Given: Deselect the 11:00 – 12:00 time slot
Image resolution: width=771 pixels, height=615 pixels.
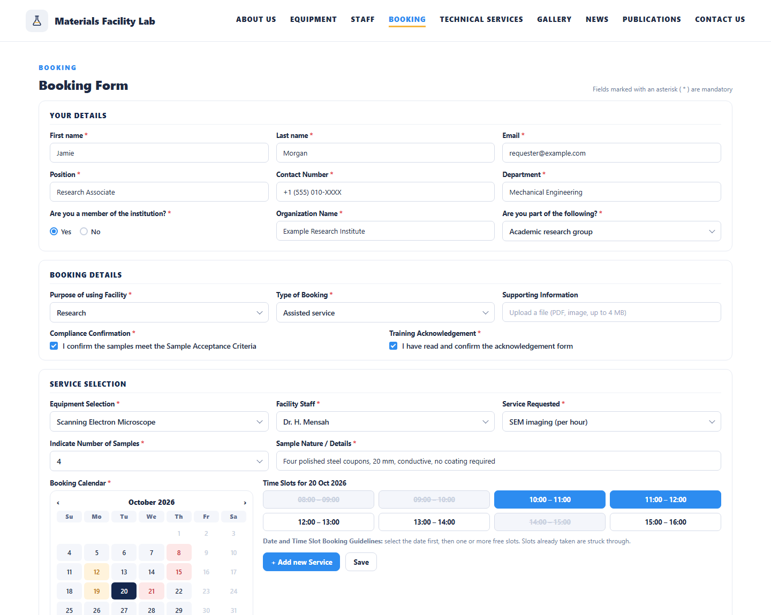Looking at the screenshot, I should pyautogui.click(x=666, y=499).
